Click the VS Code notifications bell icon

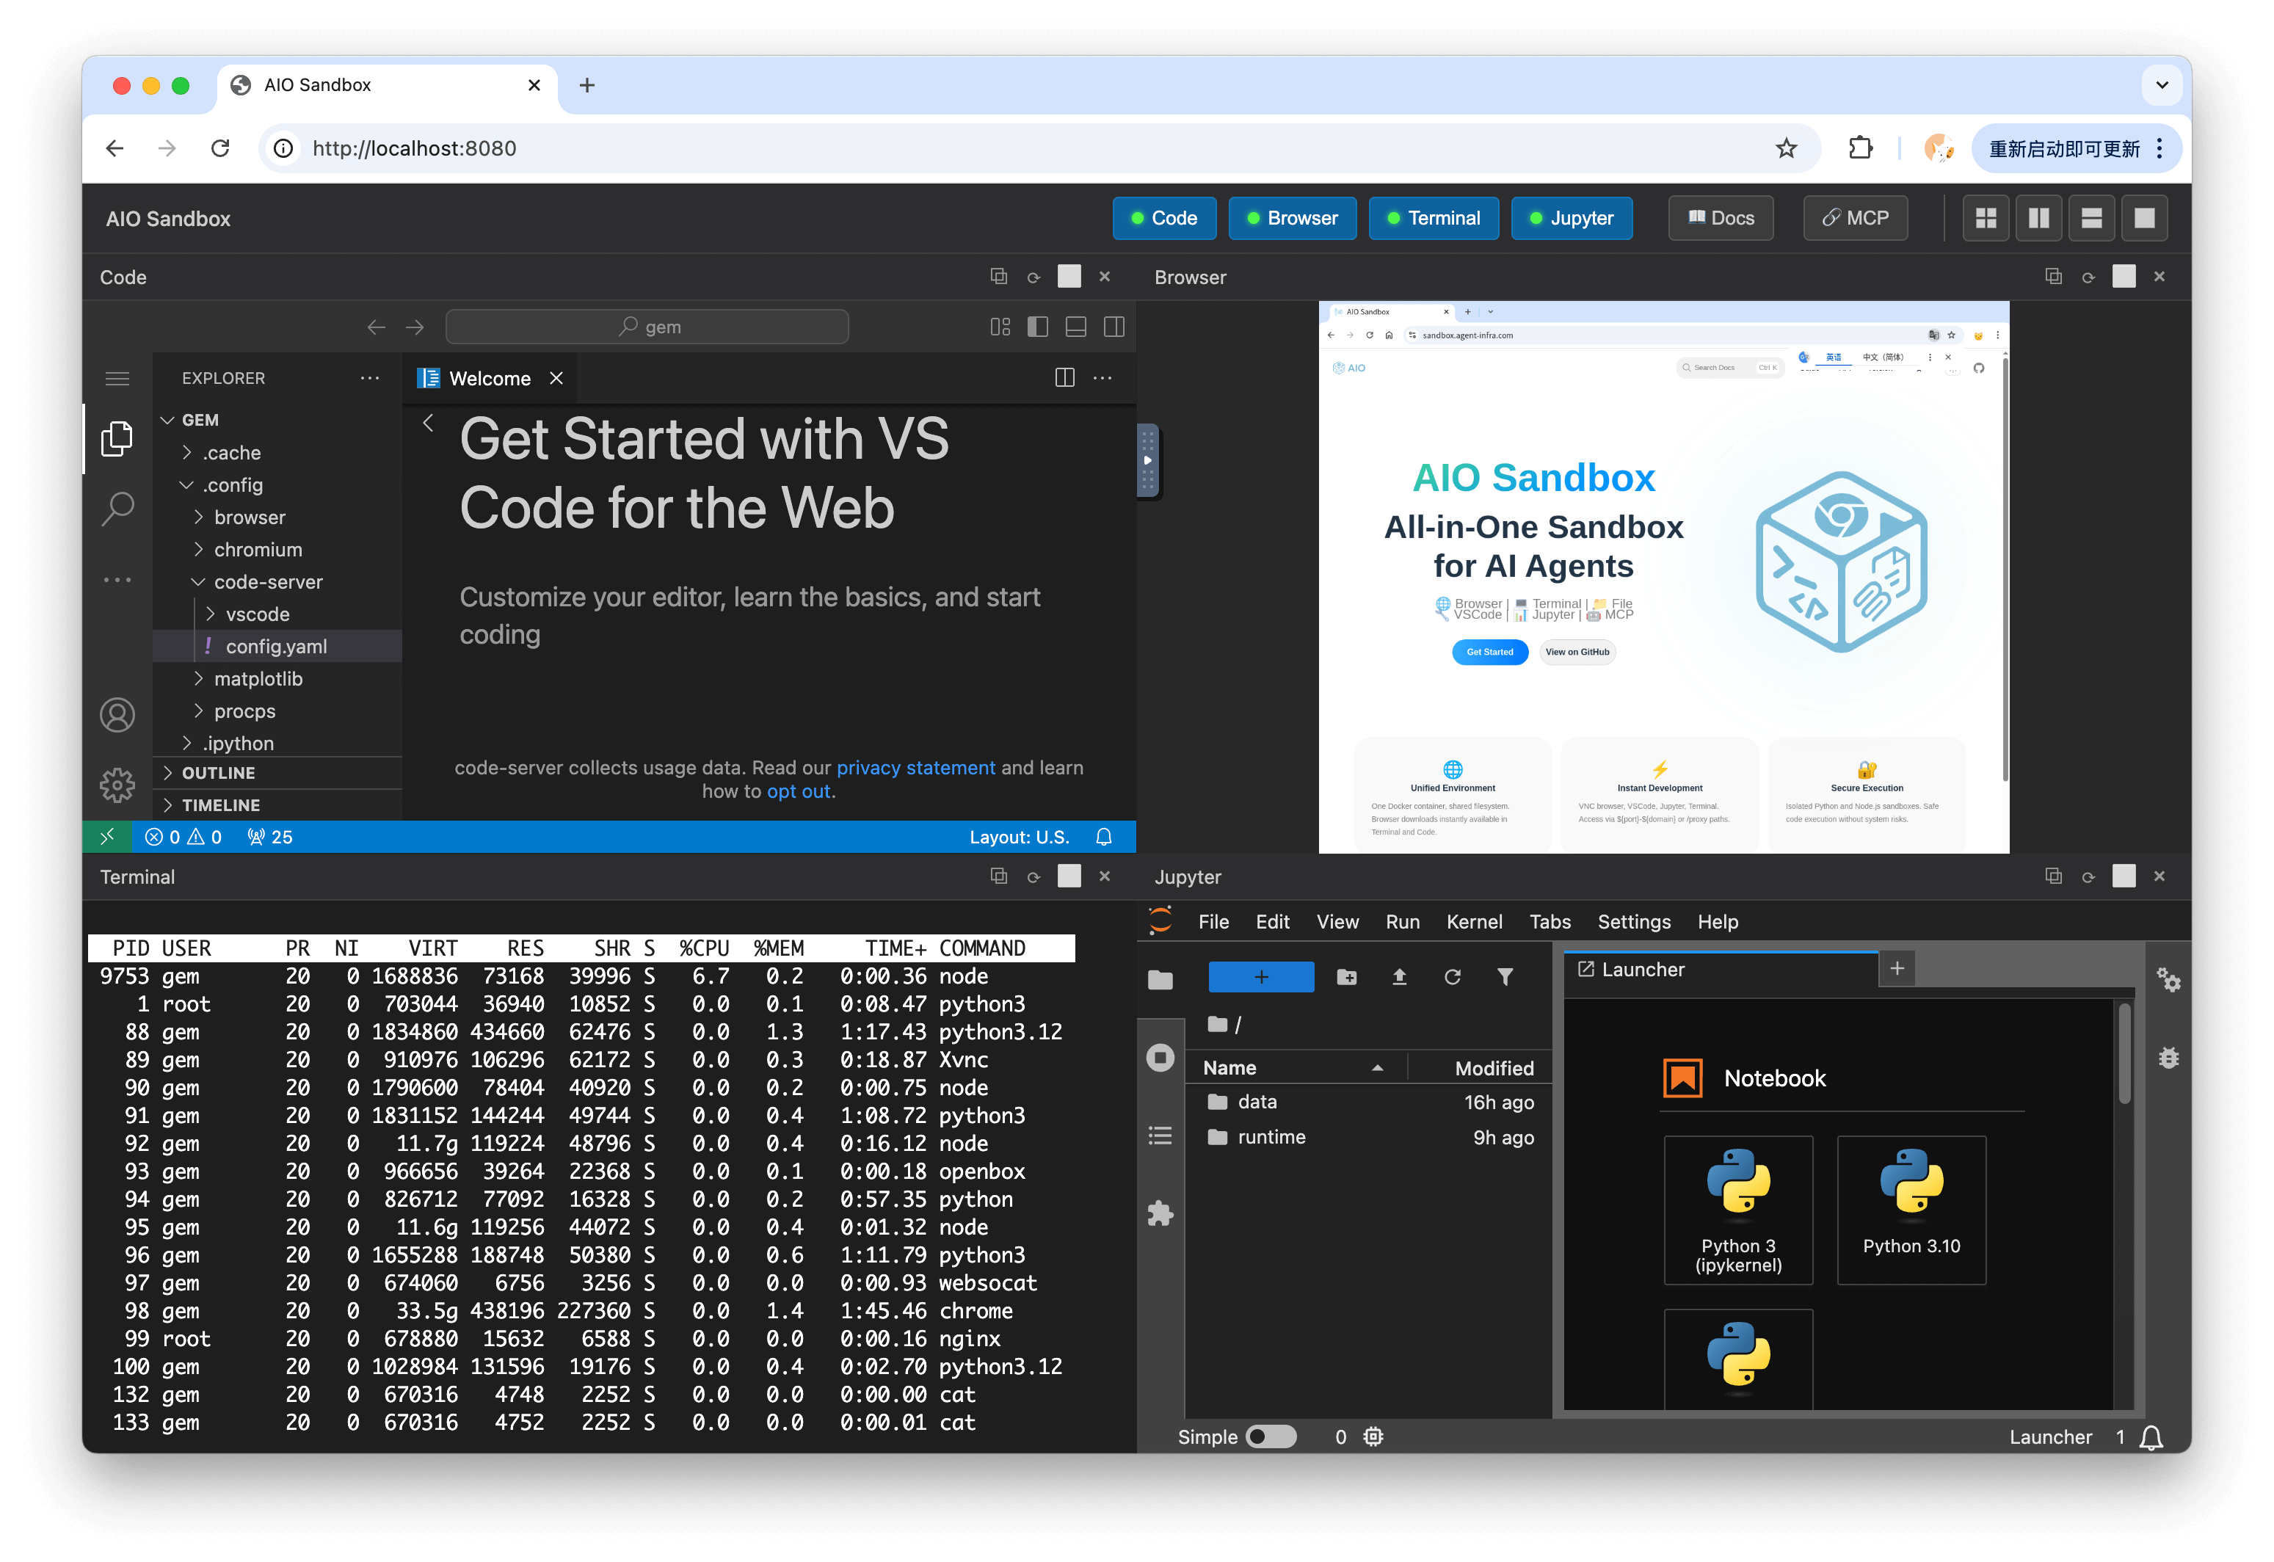coord(1104,837)
